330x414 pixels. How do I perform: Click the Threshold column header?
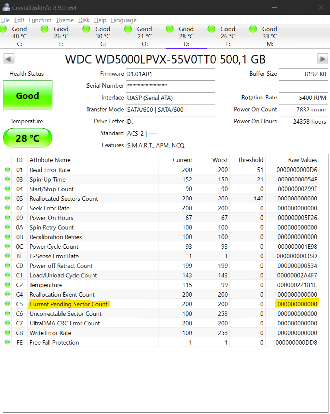coord(251,160)
